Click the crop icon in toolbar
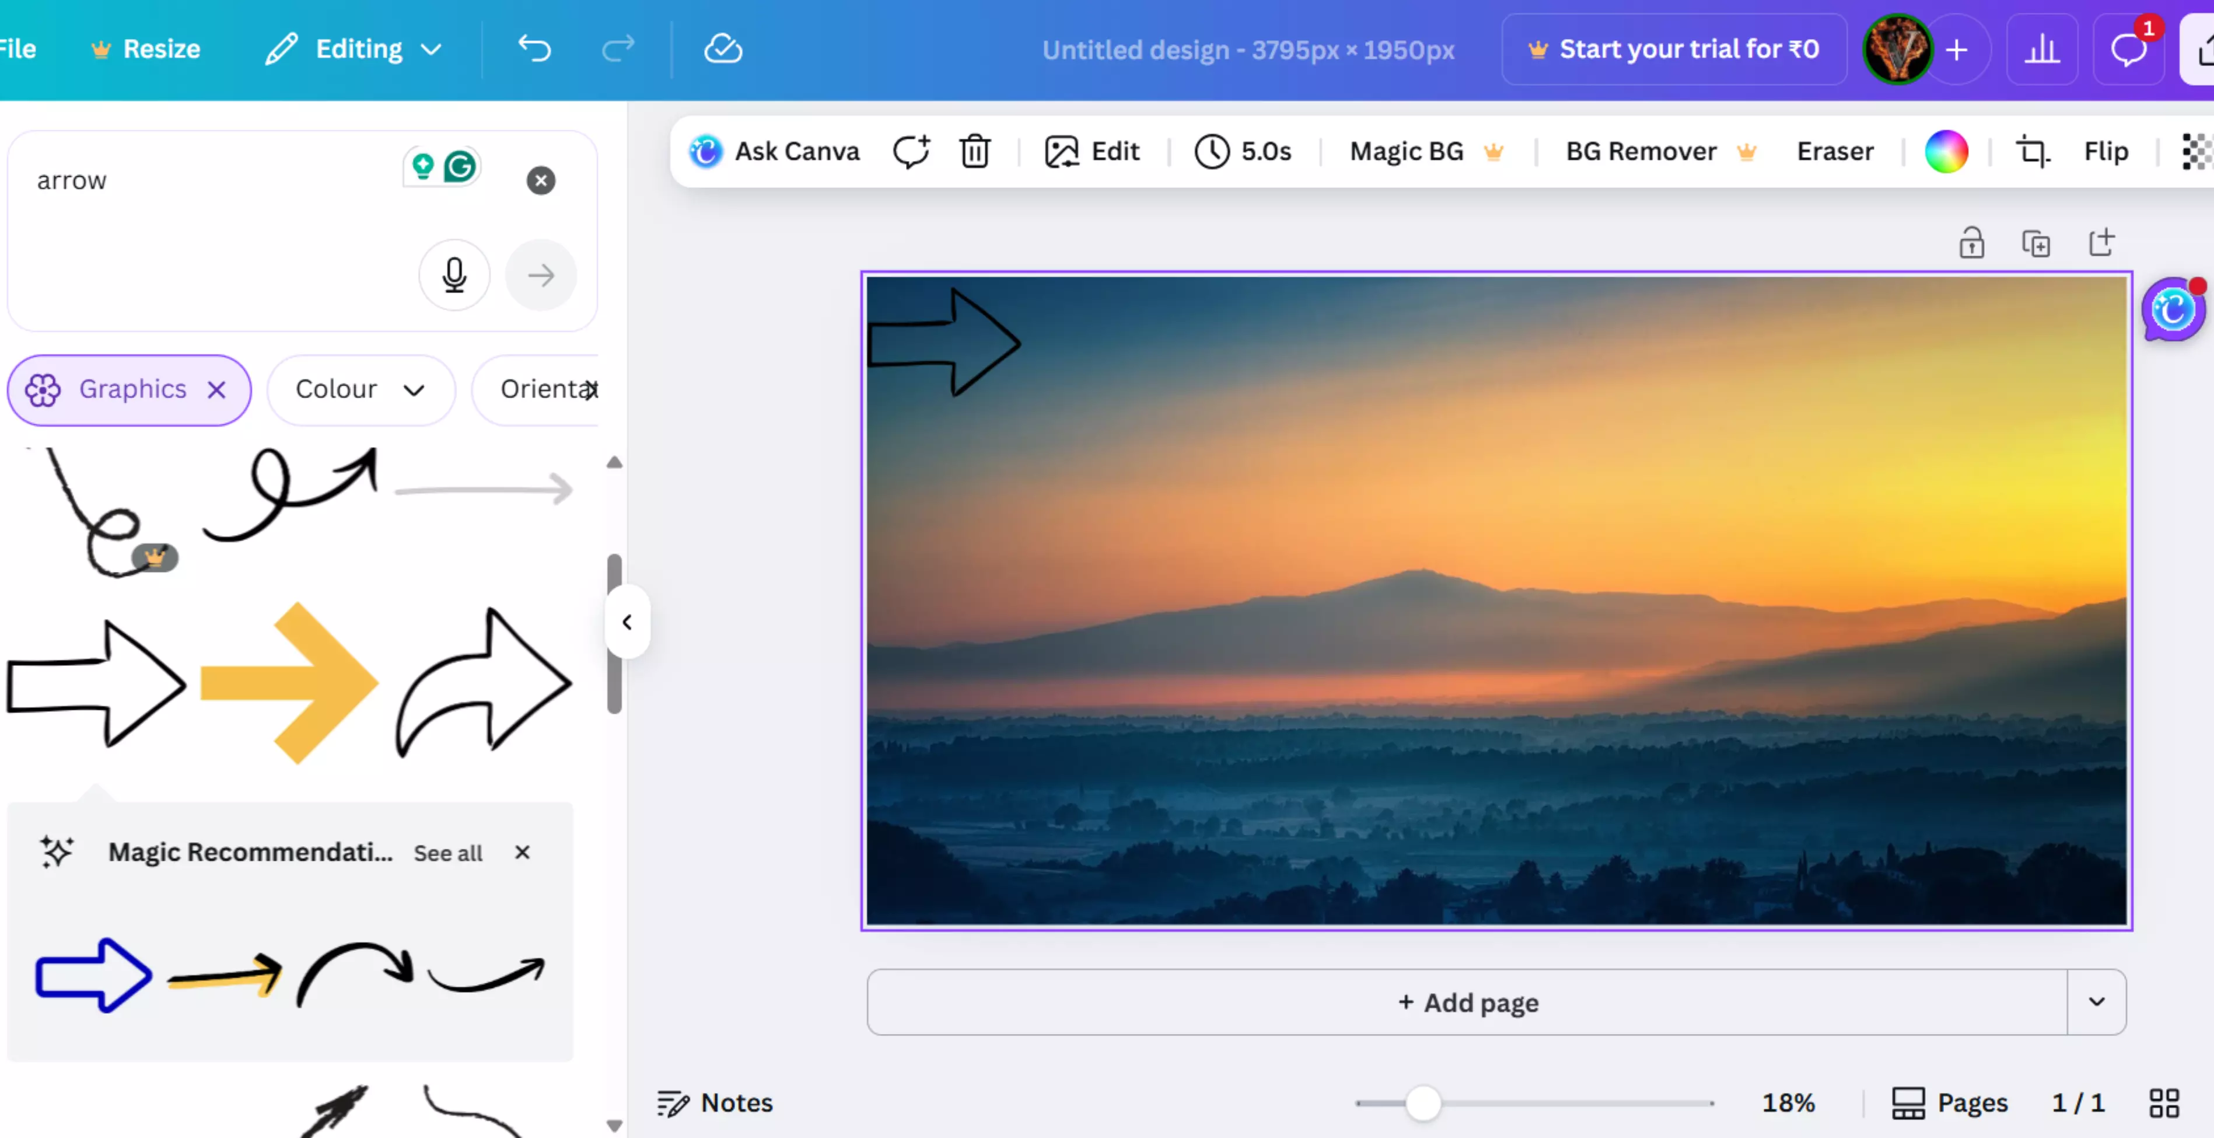This screenshot has height=1138, width=2214. pyautogui.click(x=2033, y=151)
